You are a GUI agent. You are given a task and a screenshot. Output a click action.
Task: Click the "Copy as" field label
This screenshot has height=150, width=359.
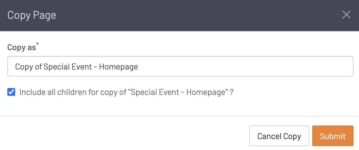coord(21,48)
